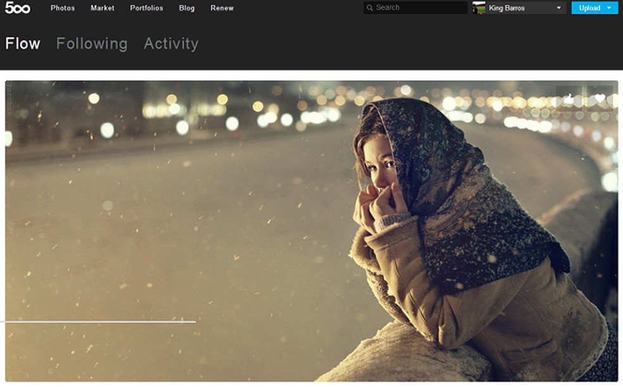This screenshot has width=623, height=387.
Task: Open the Photos menu
Action: pos(63,8)
